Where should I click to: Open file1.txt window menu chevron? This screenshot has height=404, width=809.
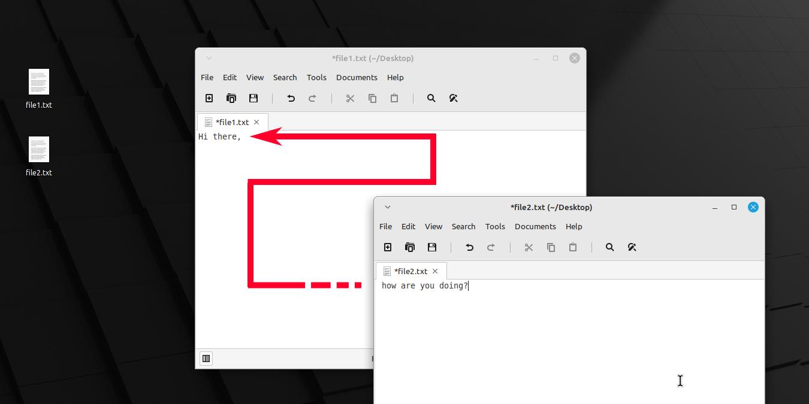pyautogui.click(x=208, y=58)
